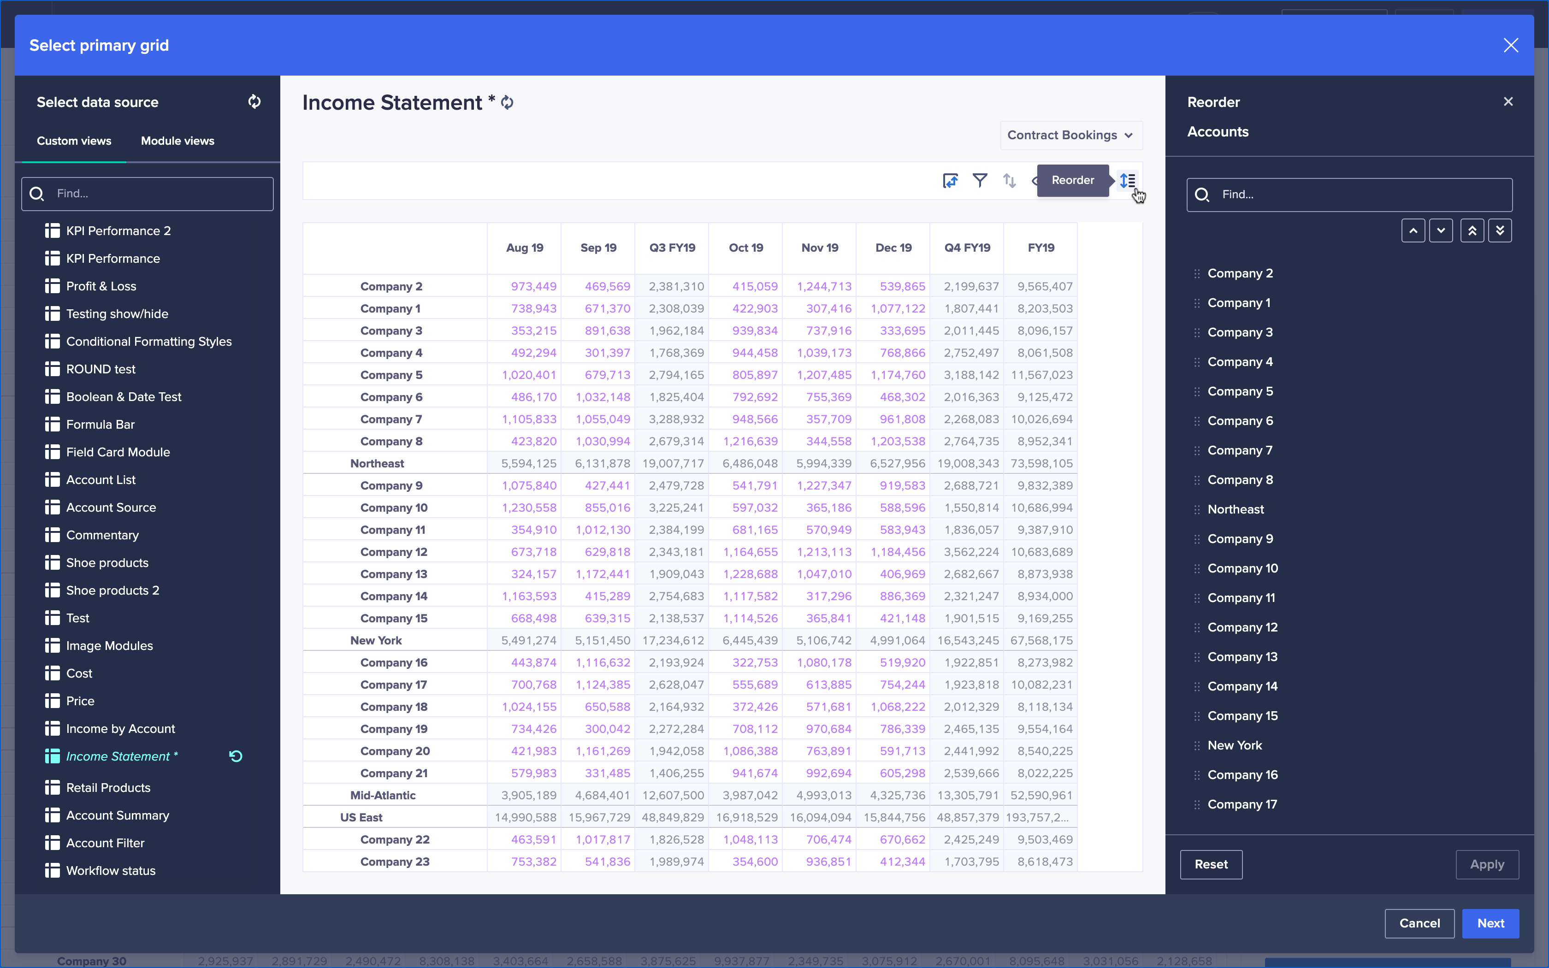The height and width of the screenshot is (968, 1549).
Task: Select the Profit & Loss data source
Action: pos(101,285)
